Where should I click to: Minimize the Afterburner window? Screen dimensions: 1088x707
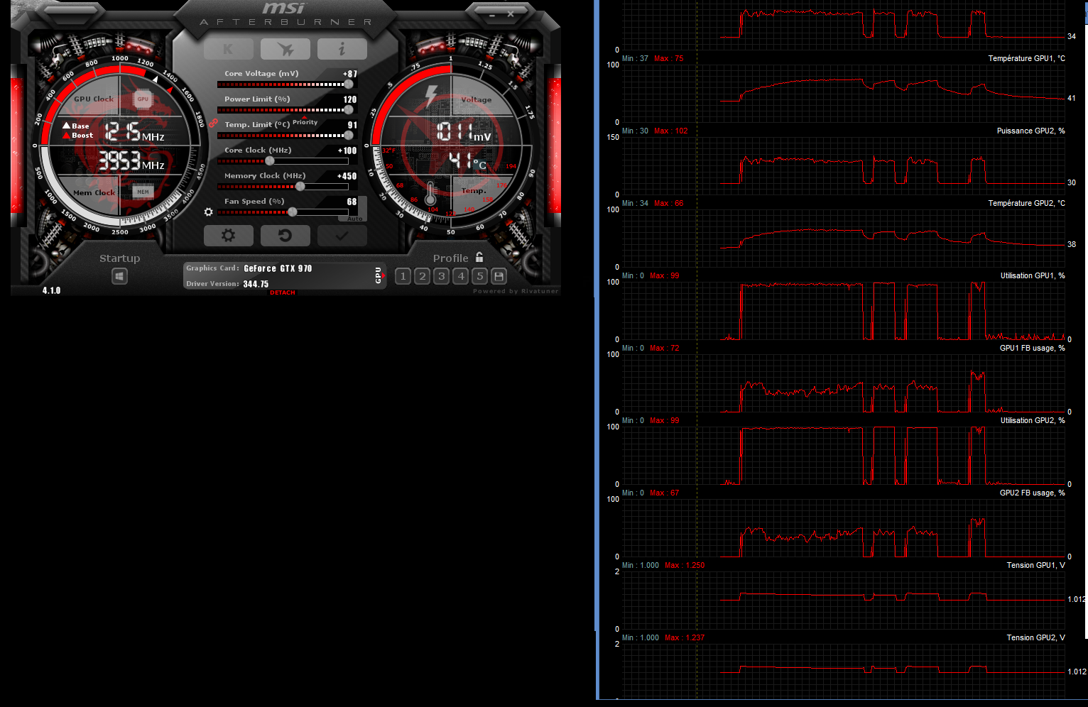492,13
